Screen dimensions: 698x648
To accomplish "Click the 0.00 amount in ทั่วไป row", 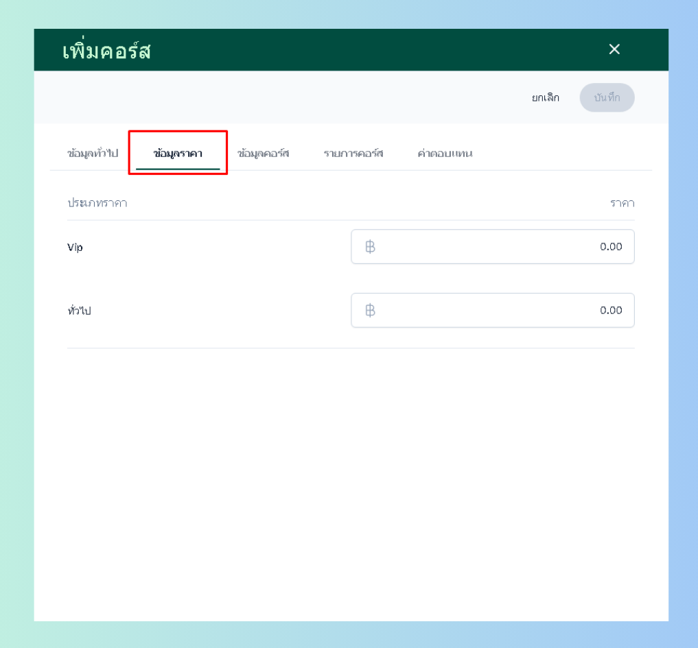I will tap(611, 311).
